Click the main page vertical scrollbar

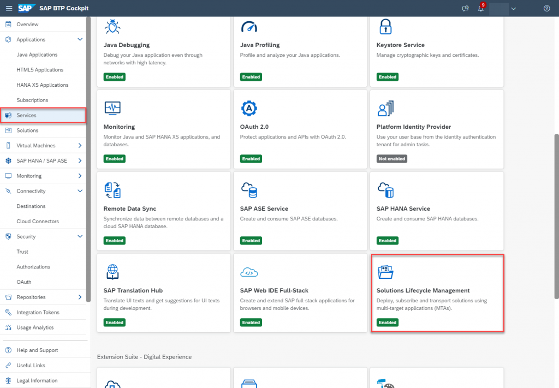(x=556, y=216)
